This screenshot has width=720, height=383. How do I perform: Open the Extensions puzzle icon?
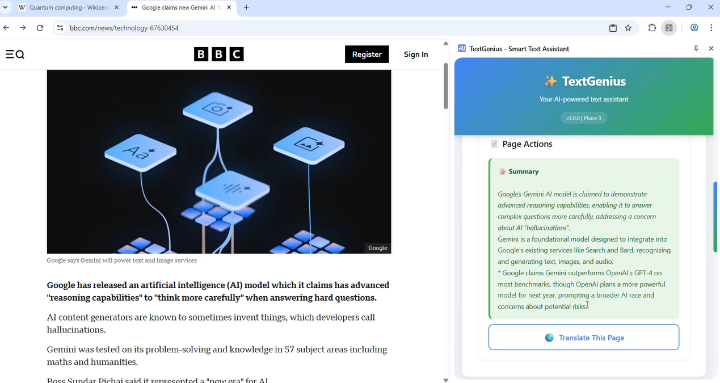pos(652,28)
